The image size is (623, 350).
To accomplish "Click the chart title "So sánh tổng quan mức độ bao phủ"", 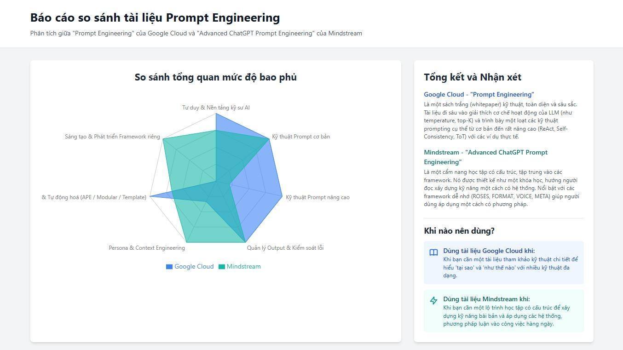I will coord(216,77).
